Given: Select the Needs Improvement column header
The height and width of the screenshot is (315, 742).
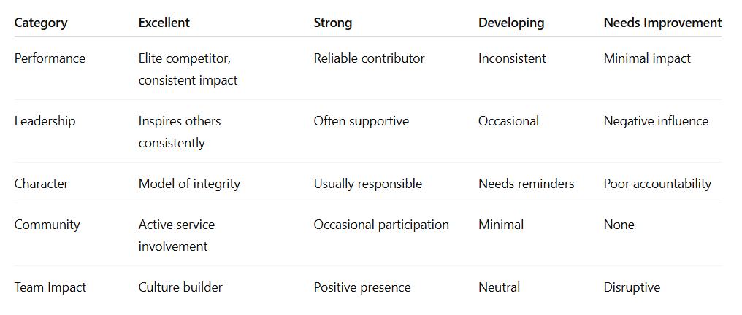Looking at the screenshot, I should tap(662, 23).
